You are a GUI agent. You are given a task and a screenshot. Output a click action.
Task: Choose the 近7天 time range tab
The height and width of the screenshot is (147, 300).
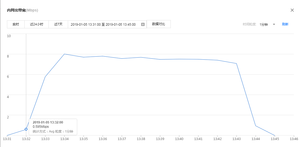58,24
